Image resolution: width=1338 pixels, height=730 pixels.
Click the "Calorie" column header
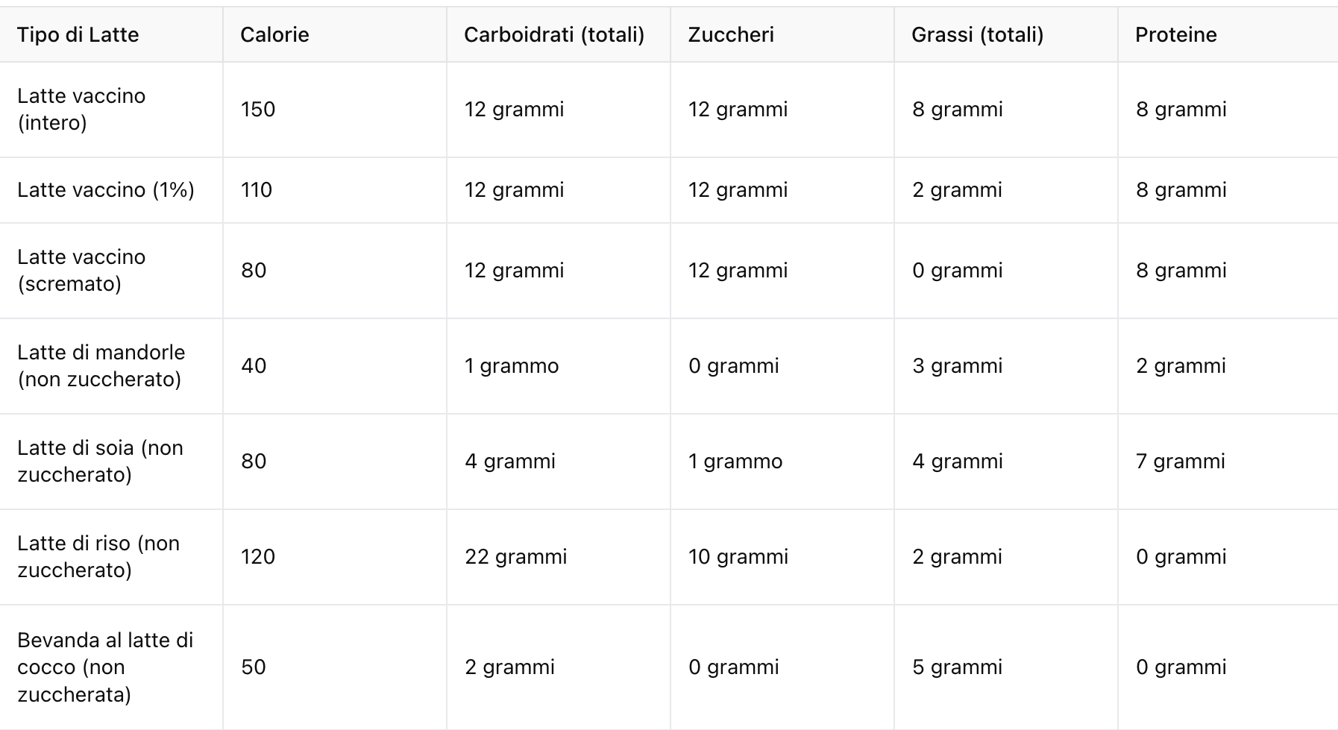[274, 35]
